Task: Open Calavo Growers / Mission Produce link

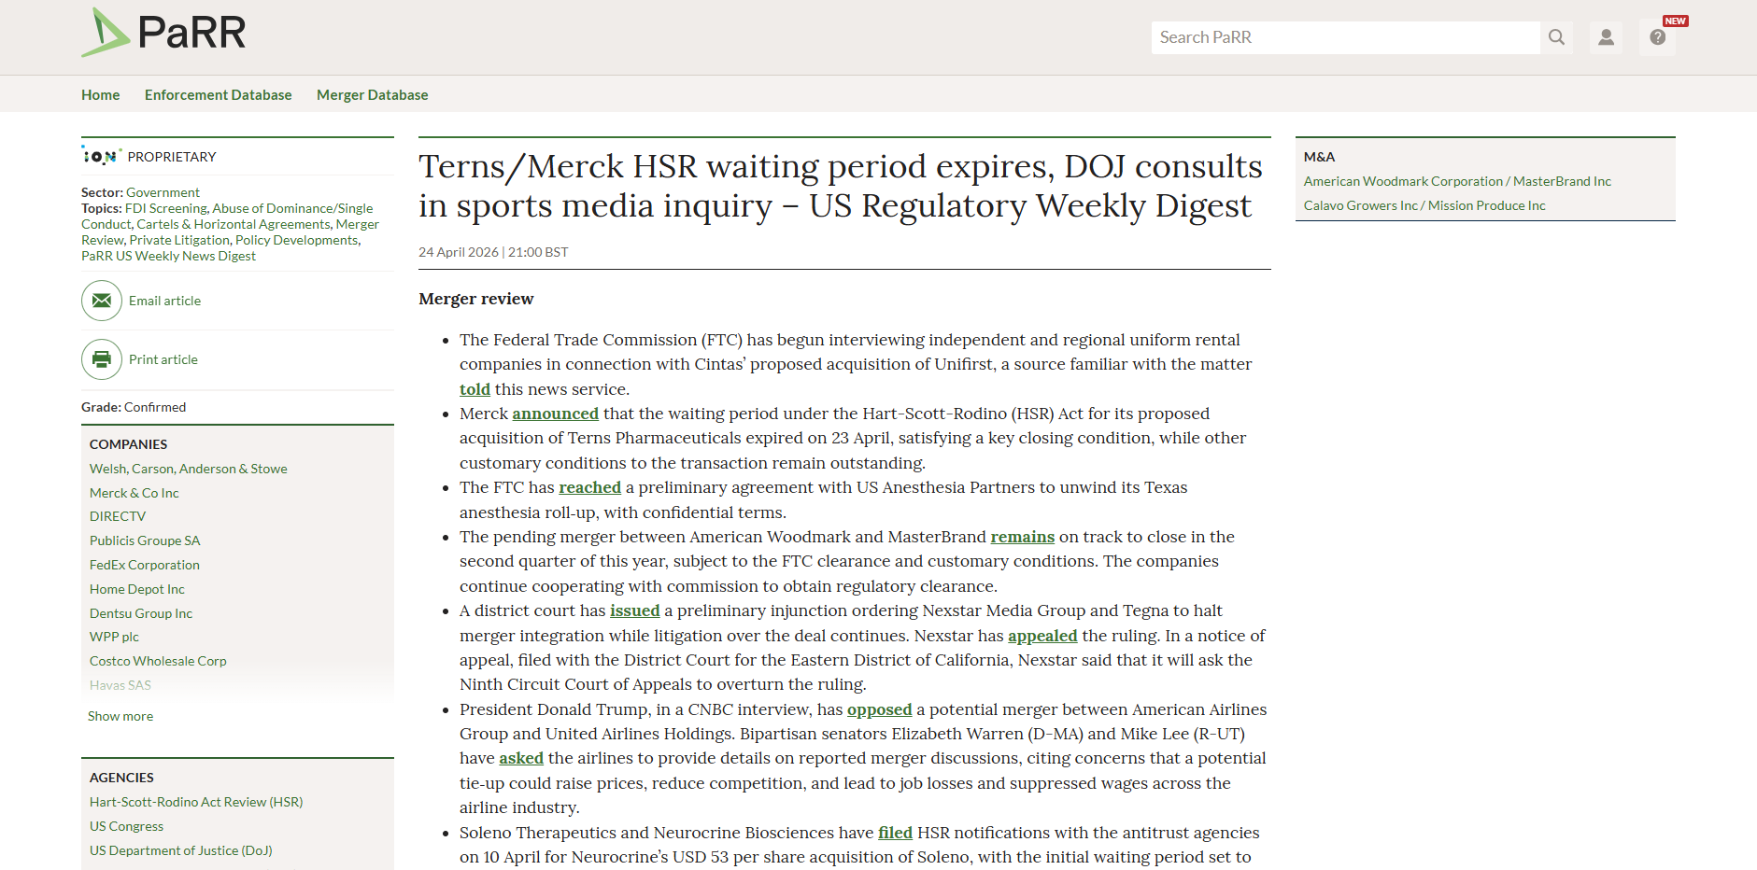Action: tap(1424, 205)
